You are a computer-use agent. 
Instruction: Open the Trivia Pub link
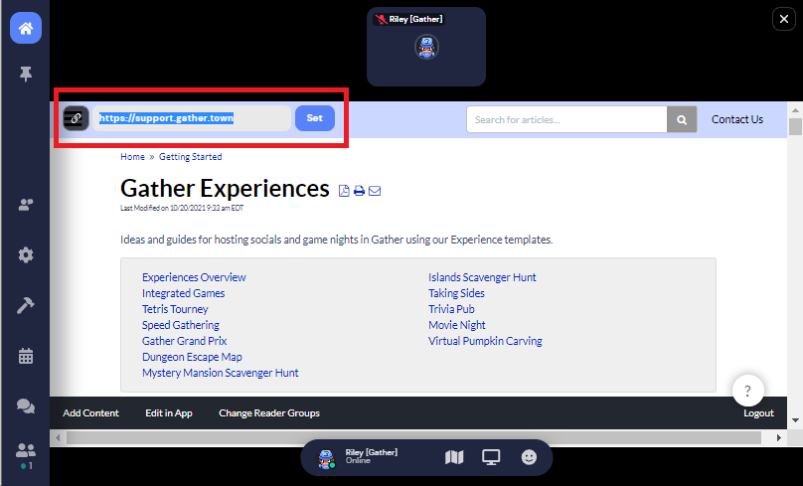tap(451, 309)
